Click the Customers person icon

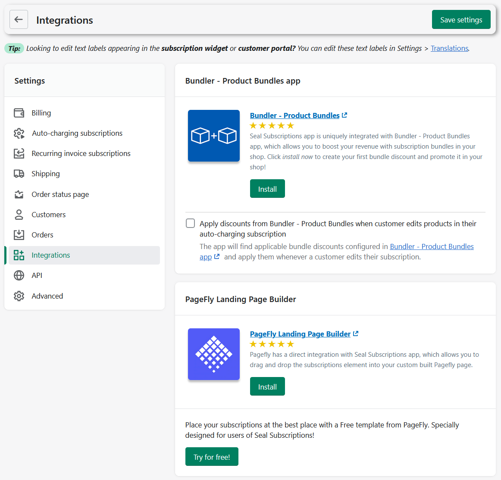click(x=19, y=215)
